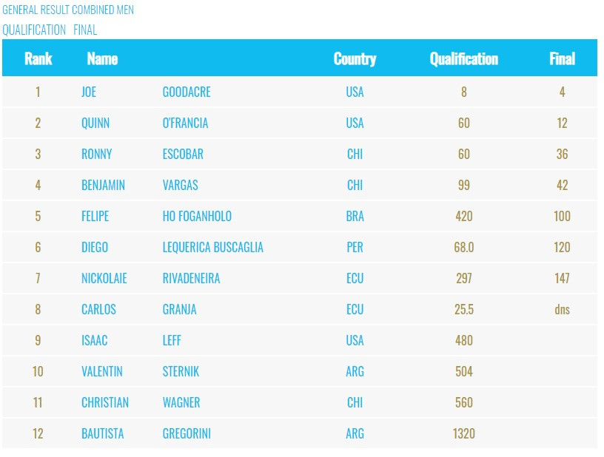Click the RIVADENEIRA surname link
Screen dimensions: 604x457
click(x=191, y=278)
